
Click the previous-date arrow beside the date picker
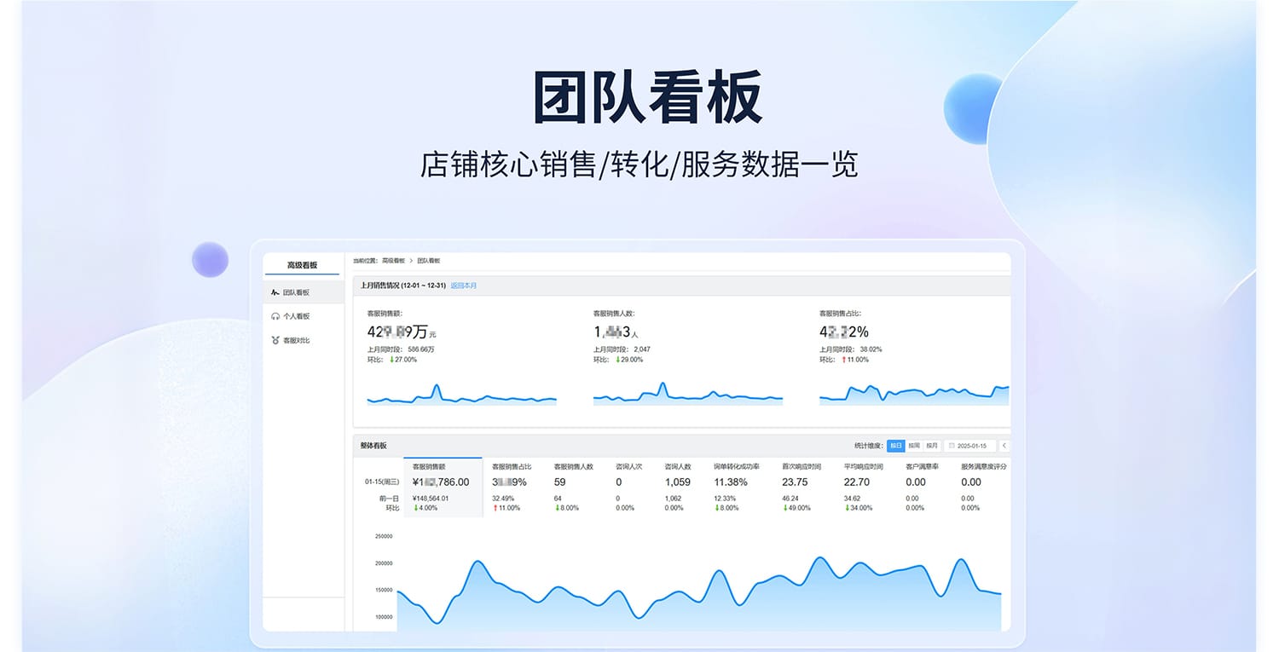pyautogui.click(x=1004, y=446)
